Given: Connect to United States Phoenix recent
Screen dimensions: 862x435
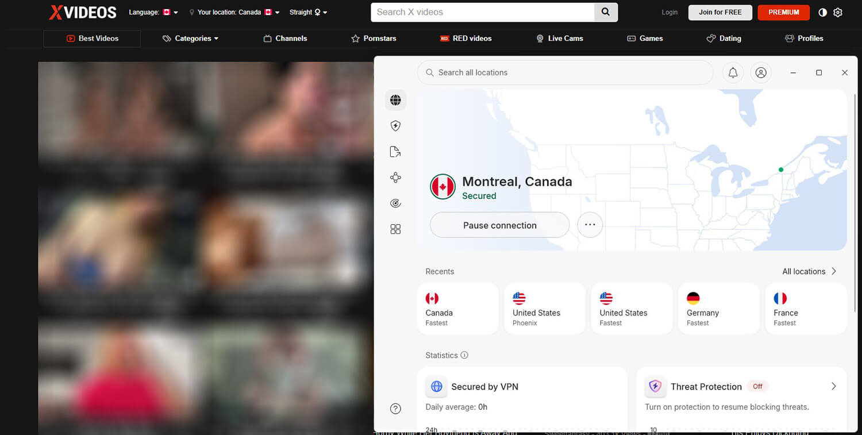Looking at the screenshot, I should 545,309.
